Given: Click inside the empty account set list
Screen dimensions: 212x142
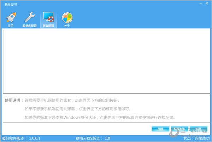Looking at the screenshot, I should click(x=106, y=62).
